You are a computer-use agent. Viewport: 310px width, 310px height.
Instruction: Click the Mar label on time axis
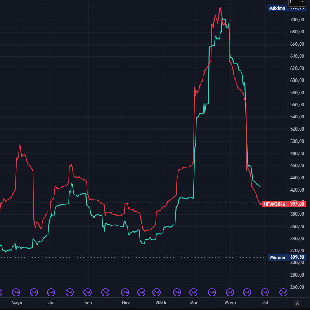(194, 303)
